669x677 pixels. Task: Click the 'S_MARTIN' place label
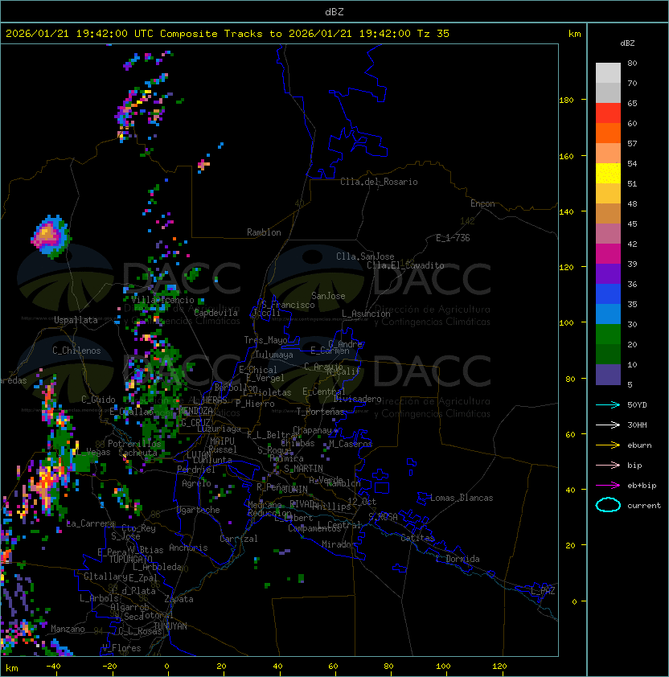(x=303, y=469)
